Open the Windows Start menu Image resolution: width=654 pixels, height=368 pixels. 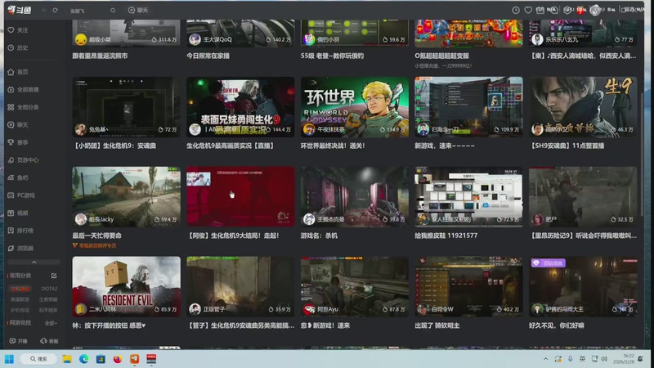coord(9,359)
